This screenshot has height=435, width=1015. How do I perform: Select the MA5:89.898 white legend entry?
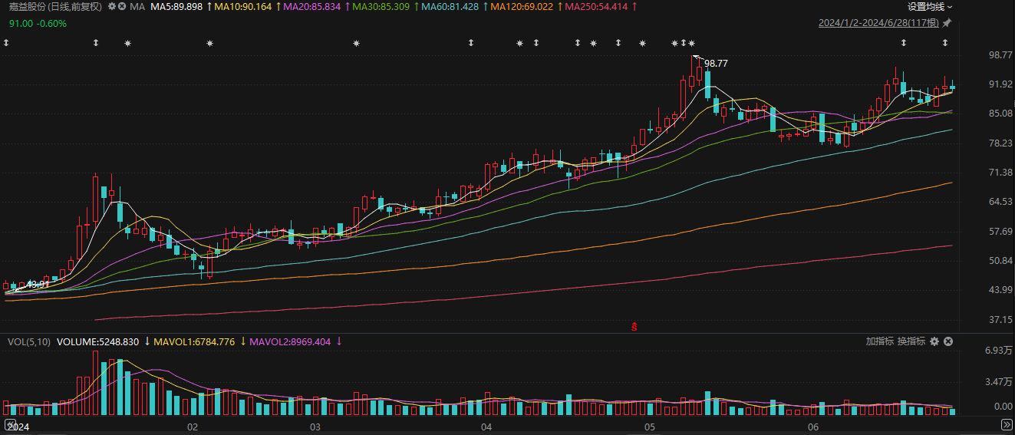176,6
